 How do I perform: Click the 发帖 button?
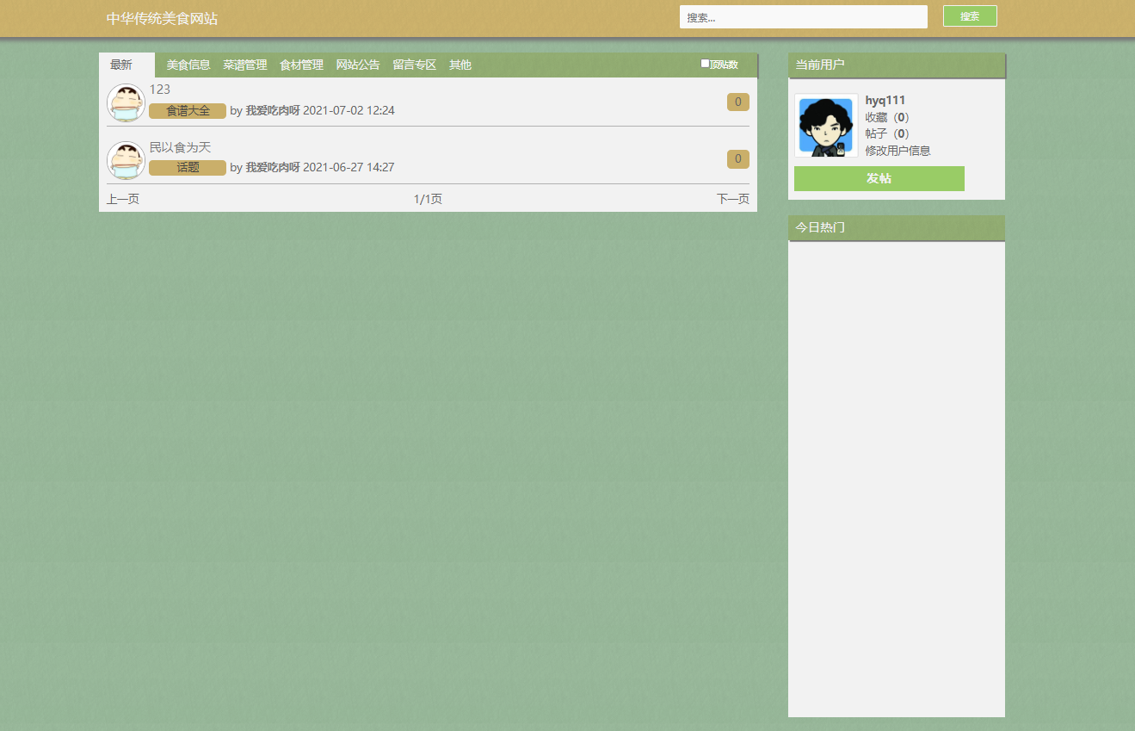tap(879, 178)
